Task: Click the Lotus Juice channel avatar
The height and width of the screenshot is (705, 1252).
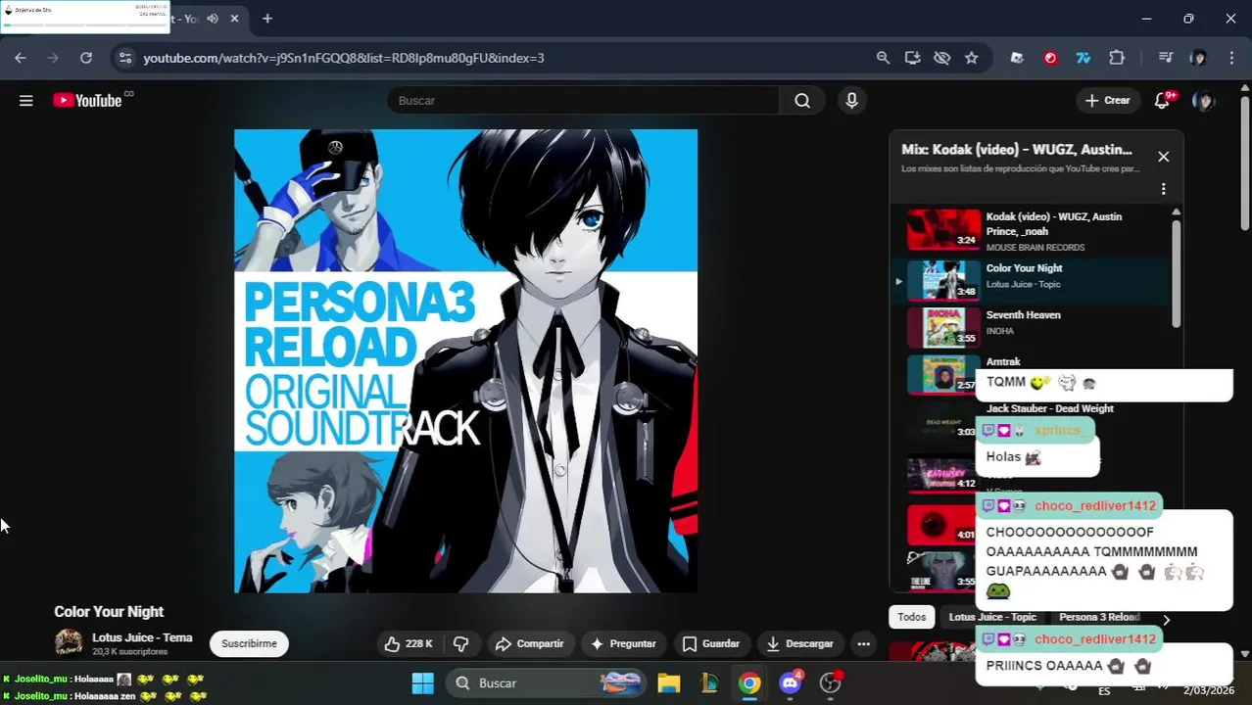Action: [69, 642]
